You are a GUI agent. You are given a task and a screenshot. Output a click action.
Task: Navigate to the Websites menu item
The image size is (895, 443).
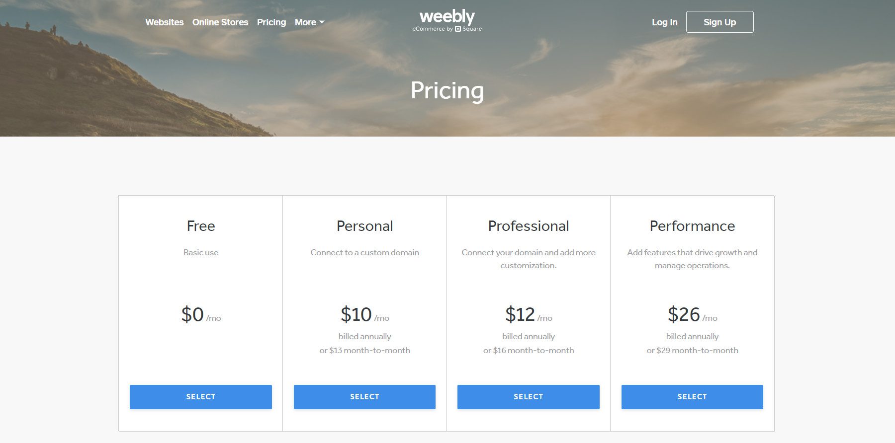(164, 22)
